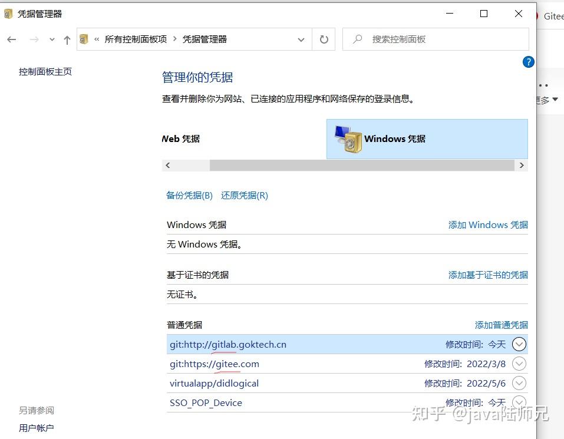Open the address bar history dropdown arrow
Viewport: 564px width, 439px height.
[301, 39]
